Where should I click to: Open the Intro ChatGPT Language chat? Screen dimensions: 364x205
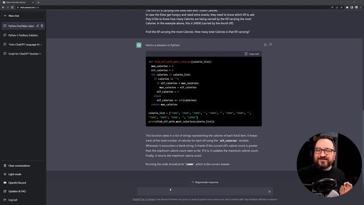pos(23,44)
